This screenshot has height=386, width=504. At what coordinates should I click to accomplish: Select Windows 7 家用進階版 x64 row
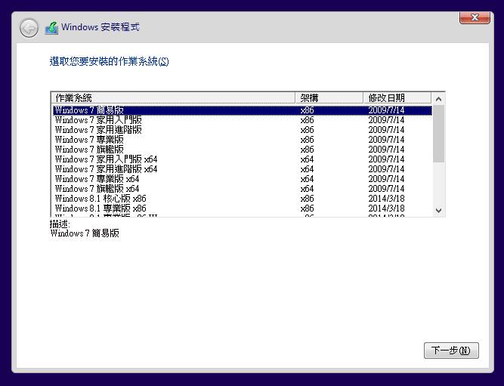click(x=243, y=169)
